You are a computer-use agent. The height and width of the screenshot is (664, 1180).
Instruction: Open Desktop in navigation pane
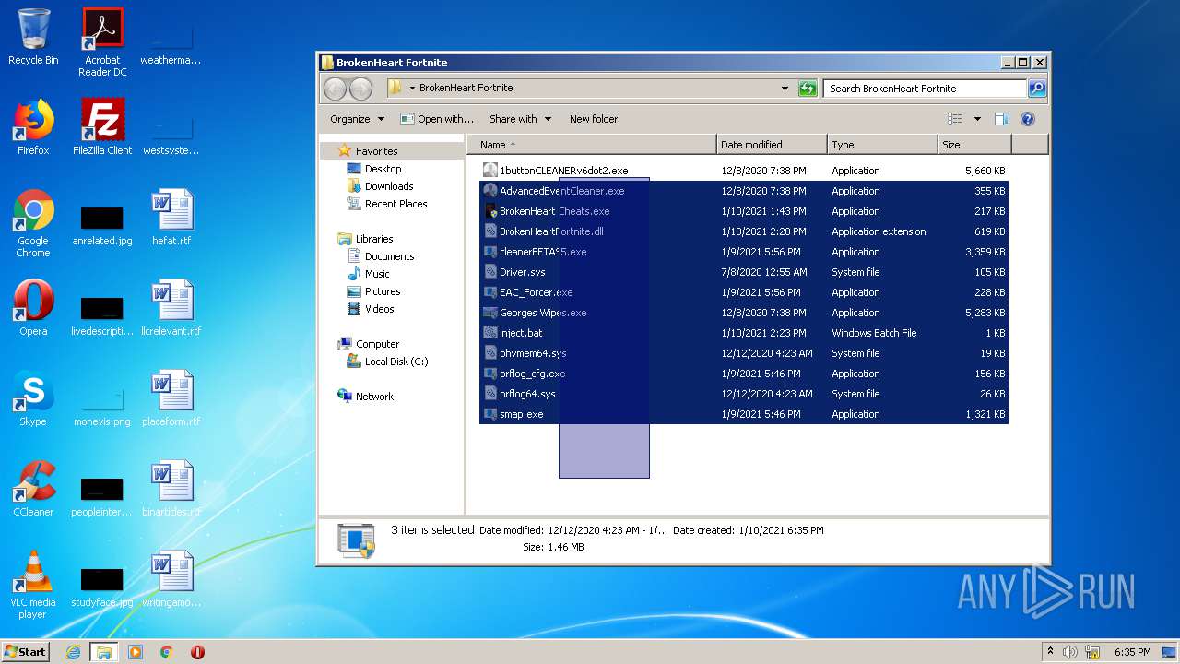(x=374, y=169)
